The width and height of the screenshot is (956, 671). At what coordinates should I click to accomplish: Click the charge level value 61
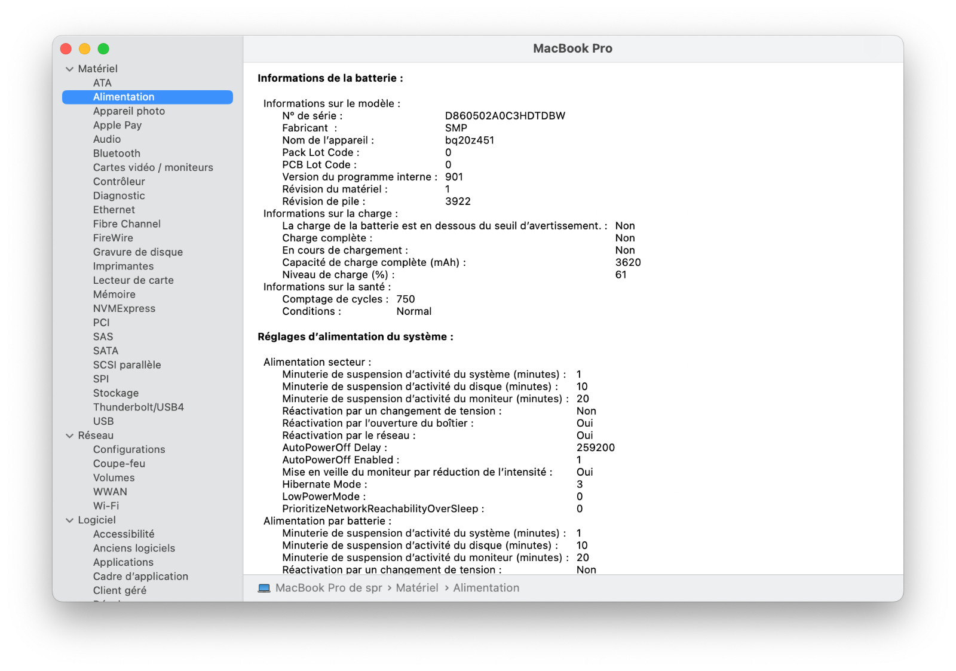tap(621, 275)
